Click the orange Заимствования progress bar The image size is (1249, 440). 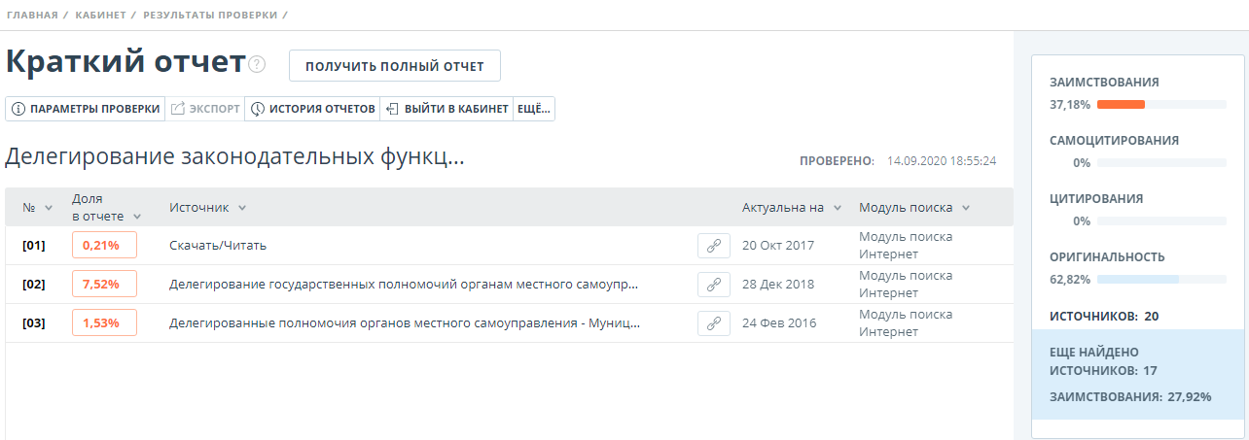point(1121,104)
